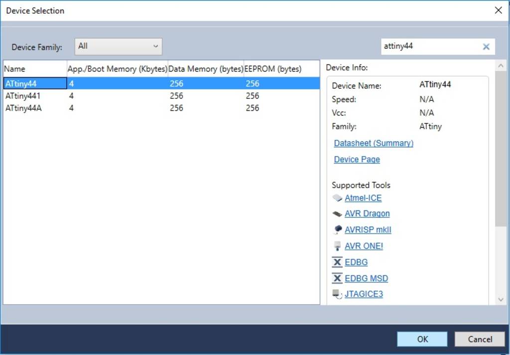510x355 pixels.
Task: Sort by the Name column header
Action: (x=35, y=69)
